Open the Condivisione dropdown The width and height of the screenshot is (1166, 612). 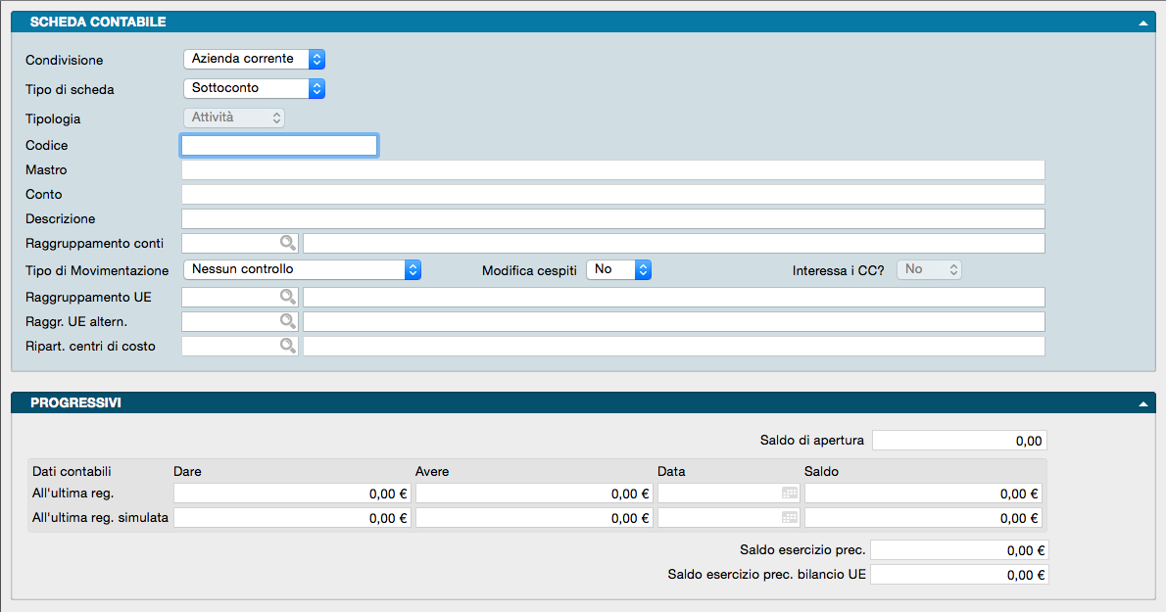point(254,60)
